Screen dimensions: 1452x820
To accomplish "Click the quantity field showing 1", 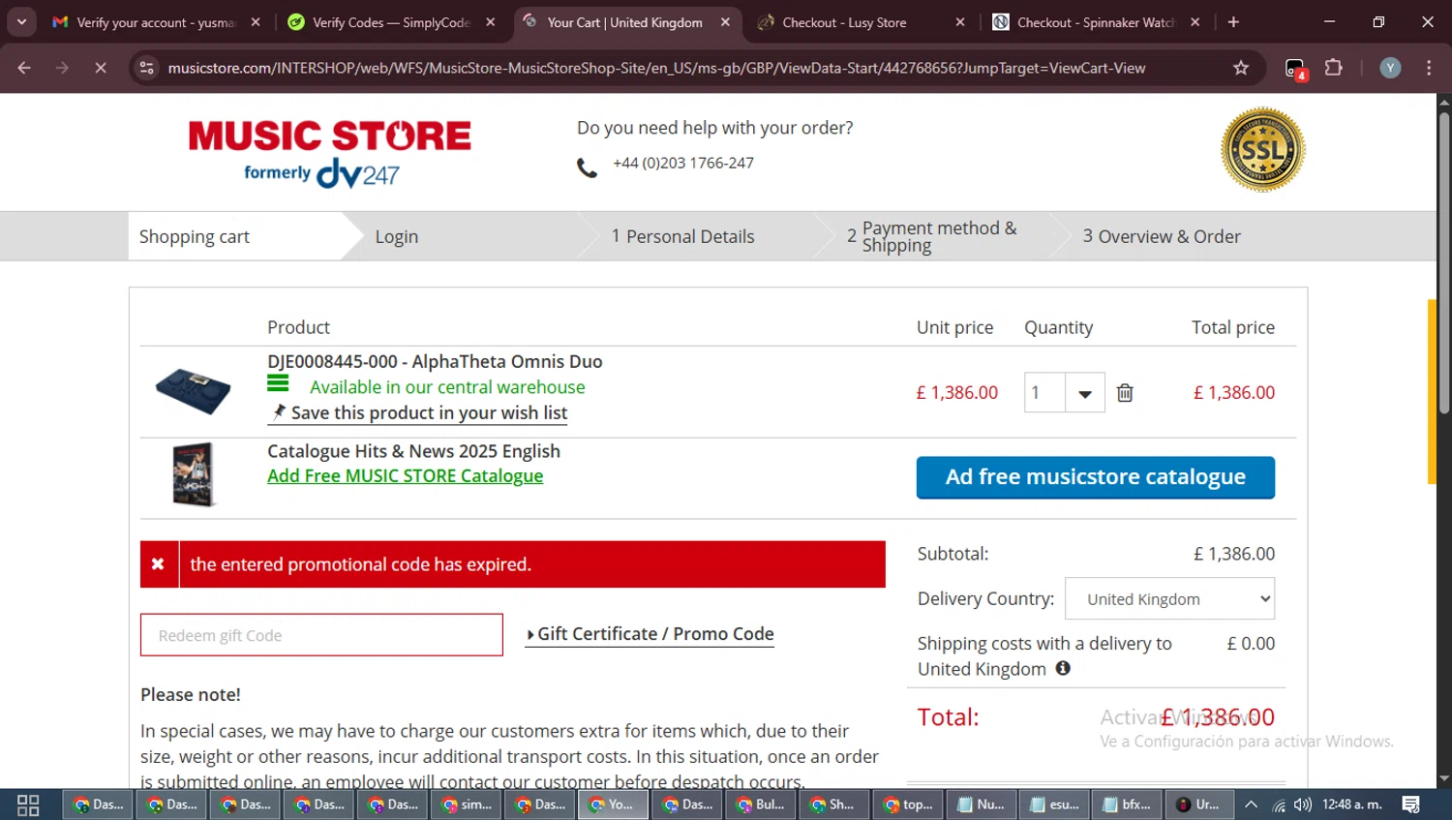I will pos(1044,393).
